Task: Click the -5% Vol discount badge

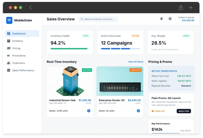Action: pos(135,36)
